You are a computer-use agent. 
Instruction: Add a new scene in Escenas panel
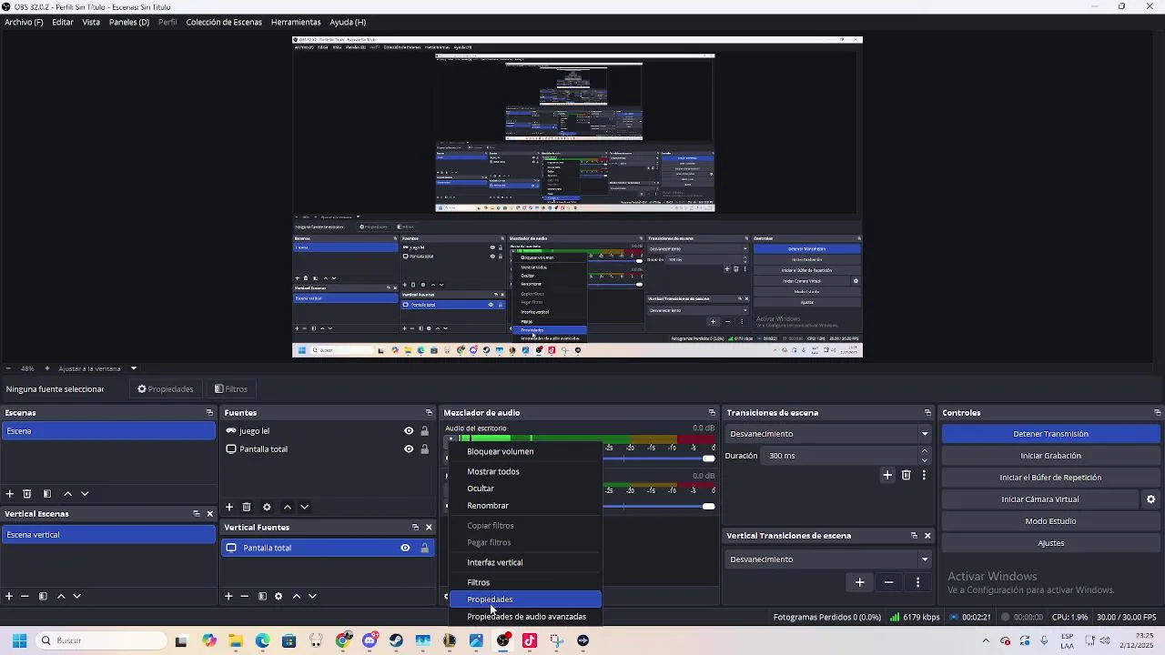[9, 493]
